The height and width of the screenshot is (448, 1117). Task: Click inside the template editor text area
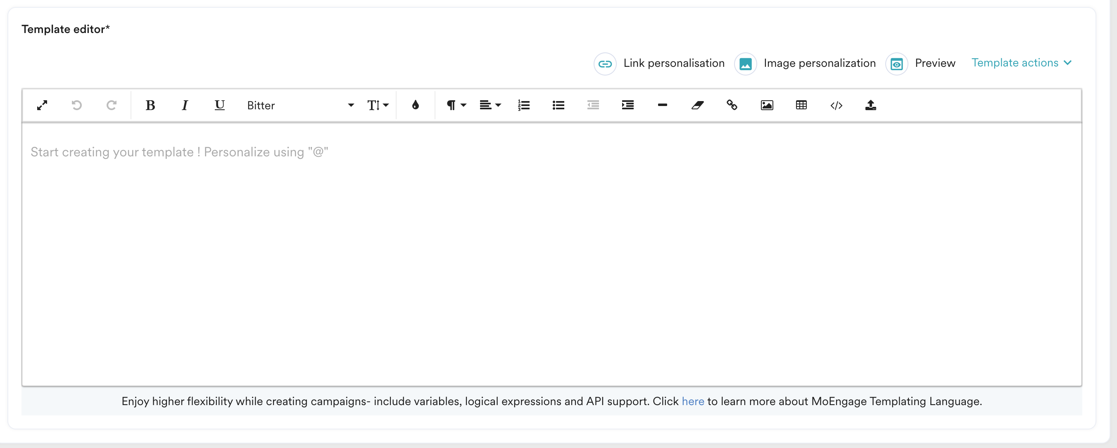[x=551, y=254]
